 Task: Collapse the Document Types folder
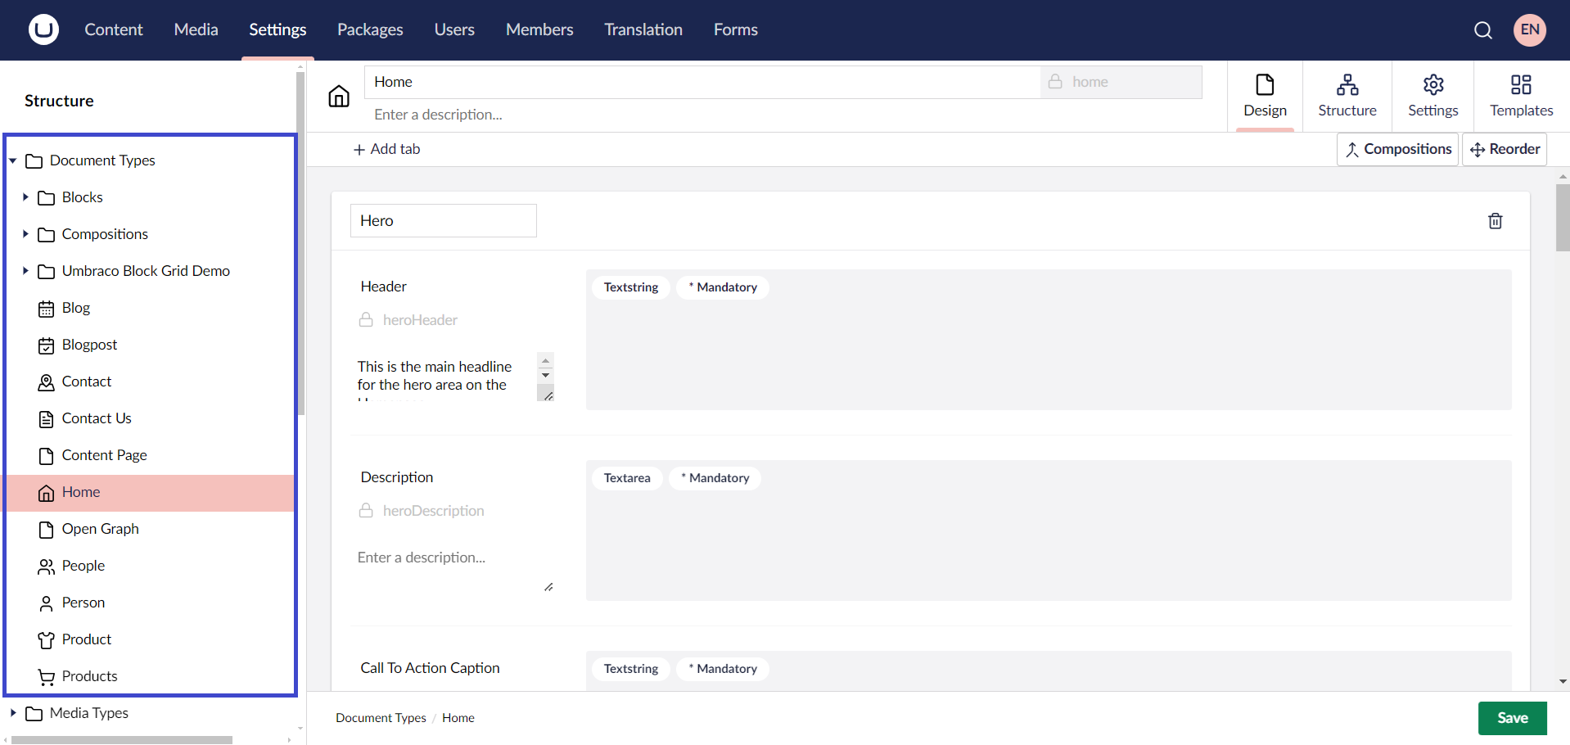coord(12,160)
